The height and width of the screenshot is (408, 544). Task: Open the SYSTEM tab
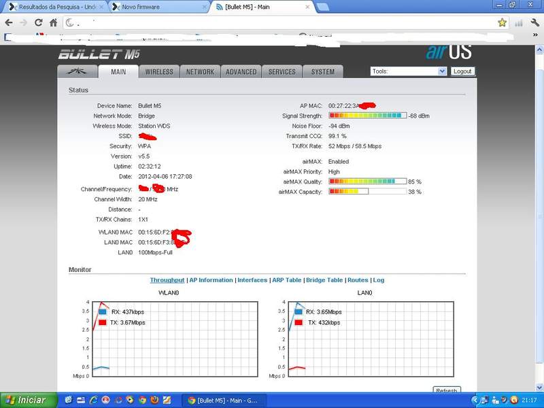[x=323, y=71]
